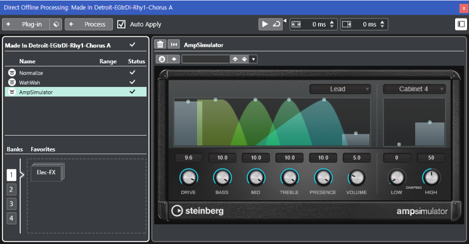Click the BASS knob

click(222, 177)
